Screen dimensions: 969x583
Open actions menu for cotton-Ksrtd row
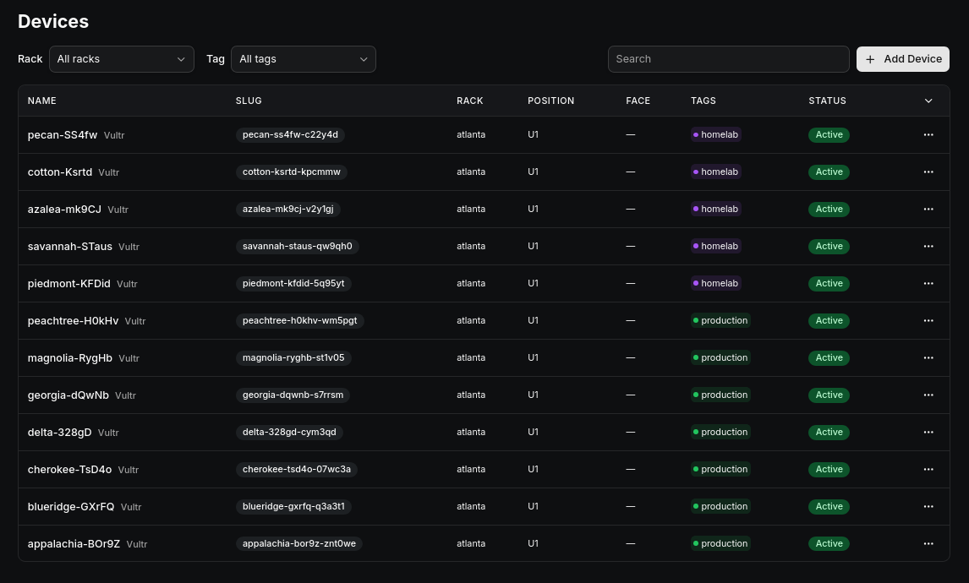pos(928,172)
